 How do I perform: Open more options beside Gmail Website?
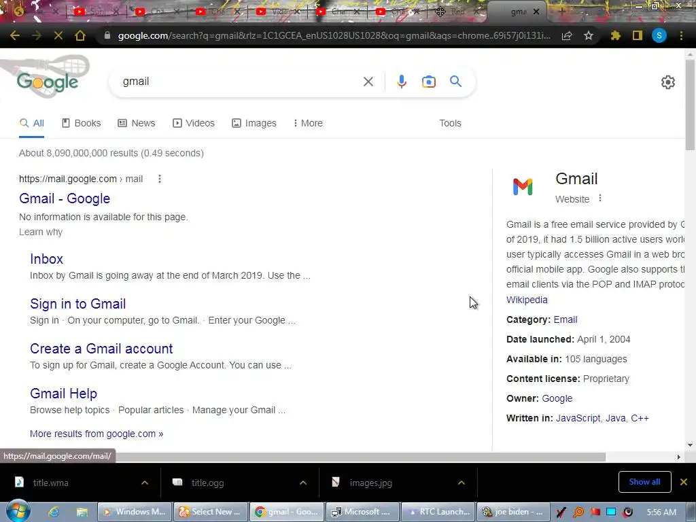[x=600, y=198]
